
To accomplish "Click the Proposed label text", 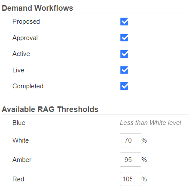I will click(26, 22).
